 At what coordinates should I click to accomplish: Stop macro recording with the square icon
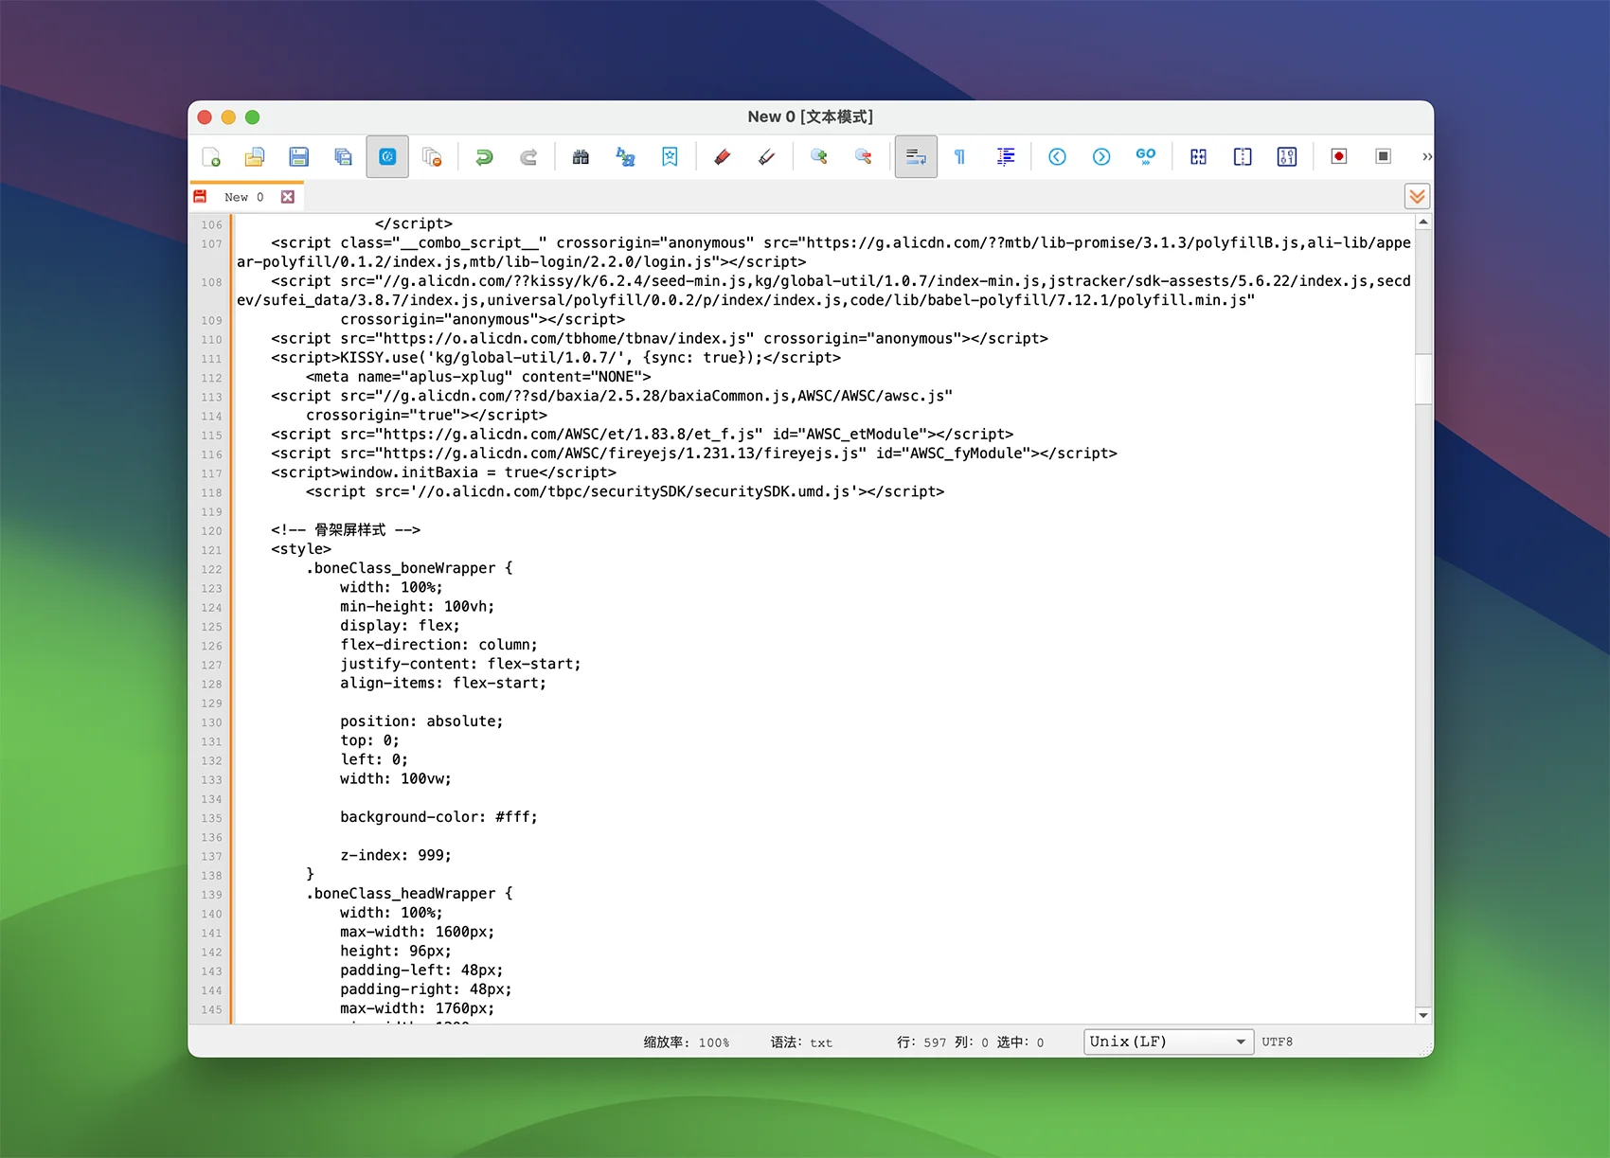[1384, 157]
